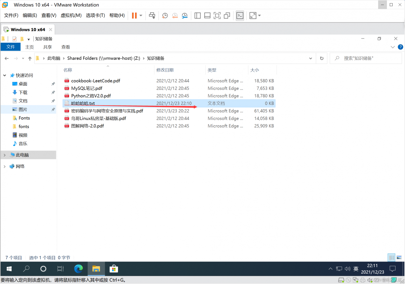Open Microsoft Store from the taskbar
This screenshot has width=405, height=284.
(x=114, y=269)
